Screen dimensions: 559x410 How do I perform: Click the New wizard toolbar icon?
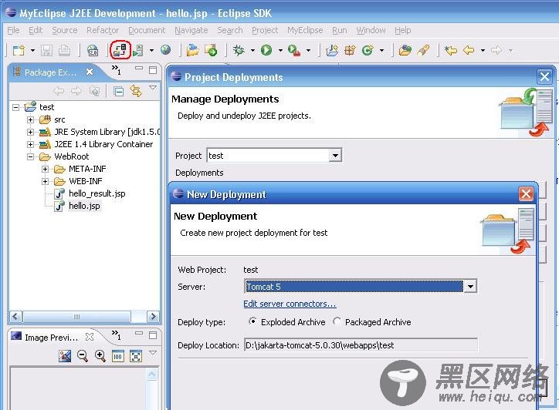19,50
